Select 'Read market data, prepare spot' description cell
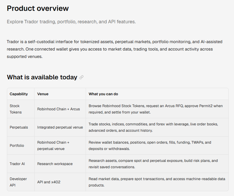The width and height of the screenshot is (234, 196). coord(157,182)
